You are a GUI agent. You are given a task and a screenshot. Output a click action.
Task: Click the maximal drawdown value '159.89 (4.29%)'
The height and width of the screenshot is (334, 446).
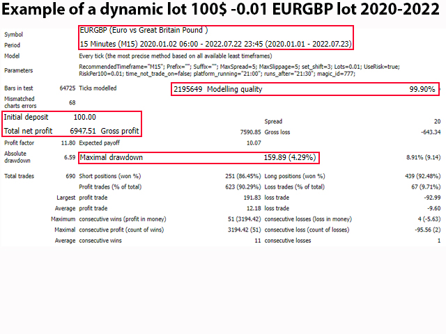(x=290, y=157)
